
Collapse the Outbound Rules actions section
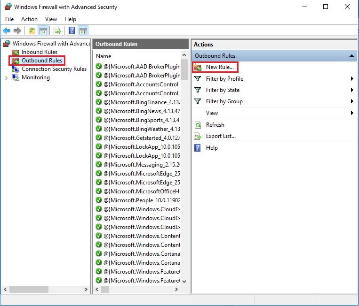pos(351,56)
